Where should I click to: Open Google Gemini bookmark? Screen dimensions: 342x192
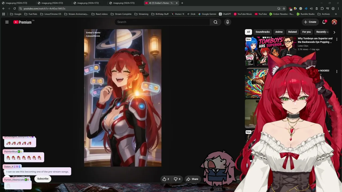207,14
